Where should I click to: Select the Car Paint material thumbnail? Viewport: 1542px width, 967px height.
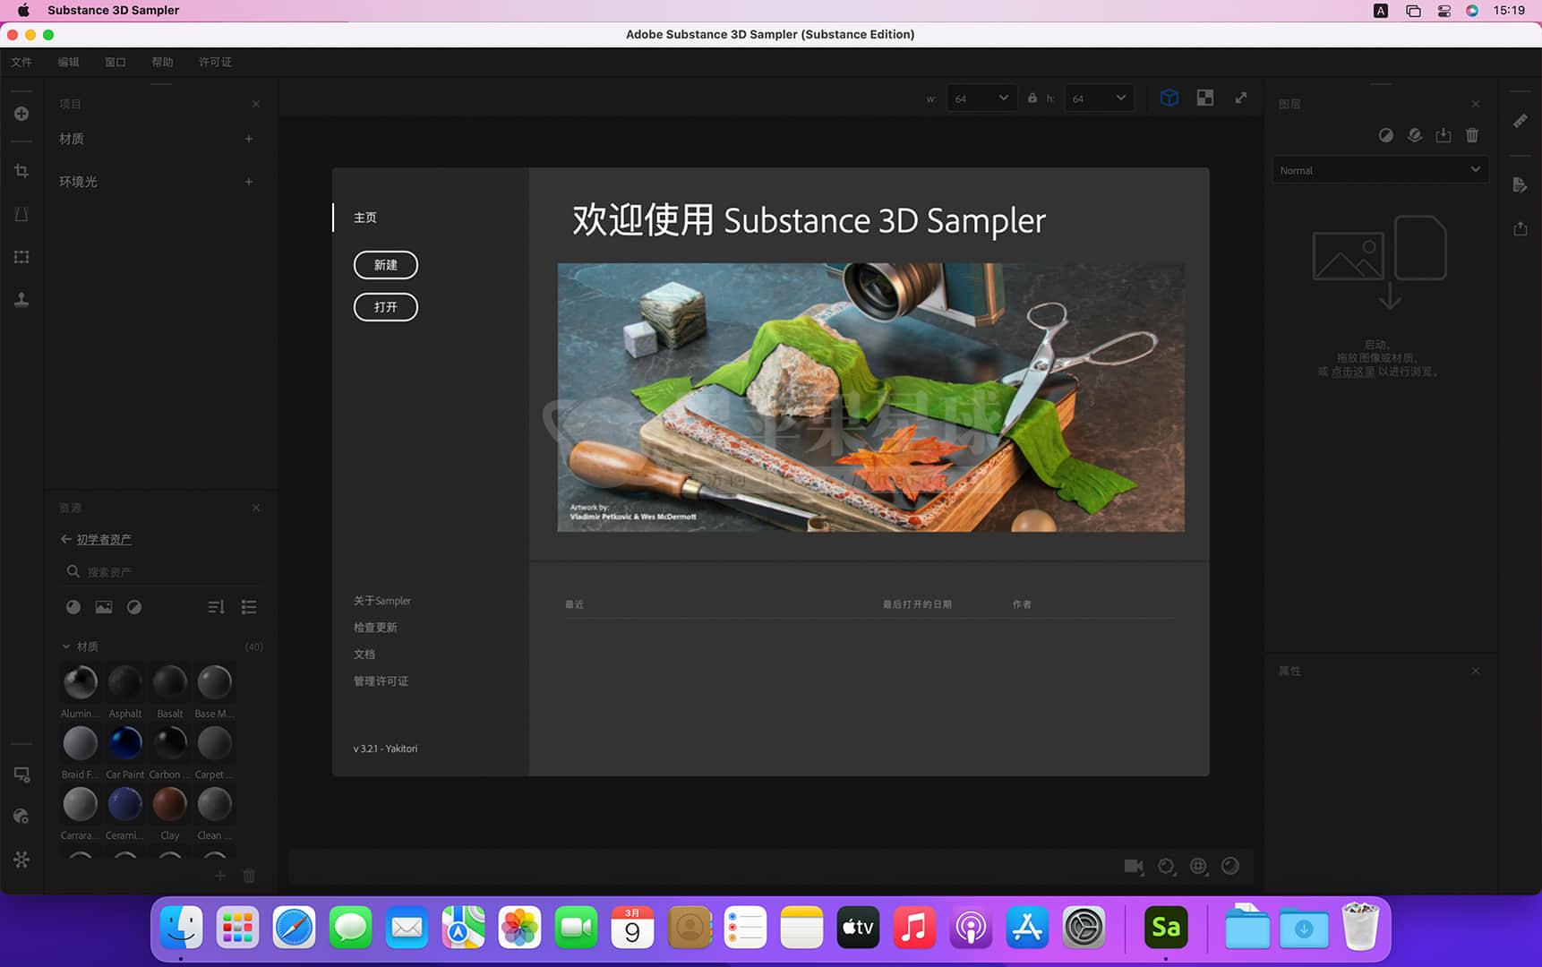click(x=124, y=742)
